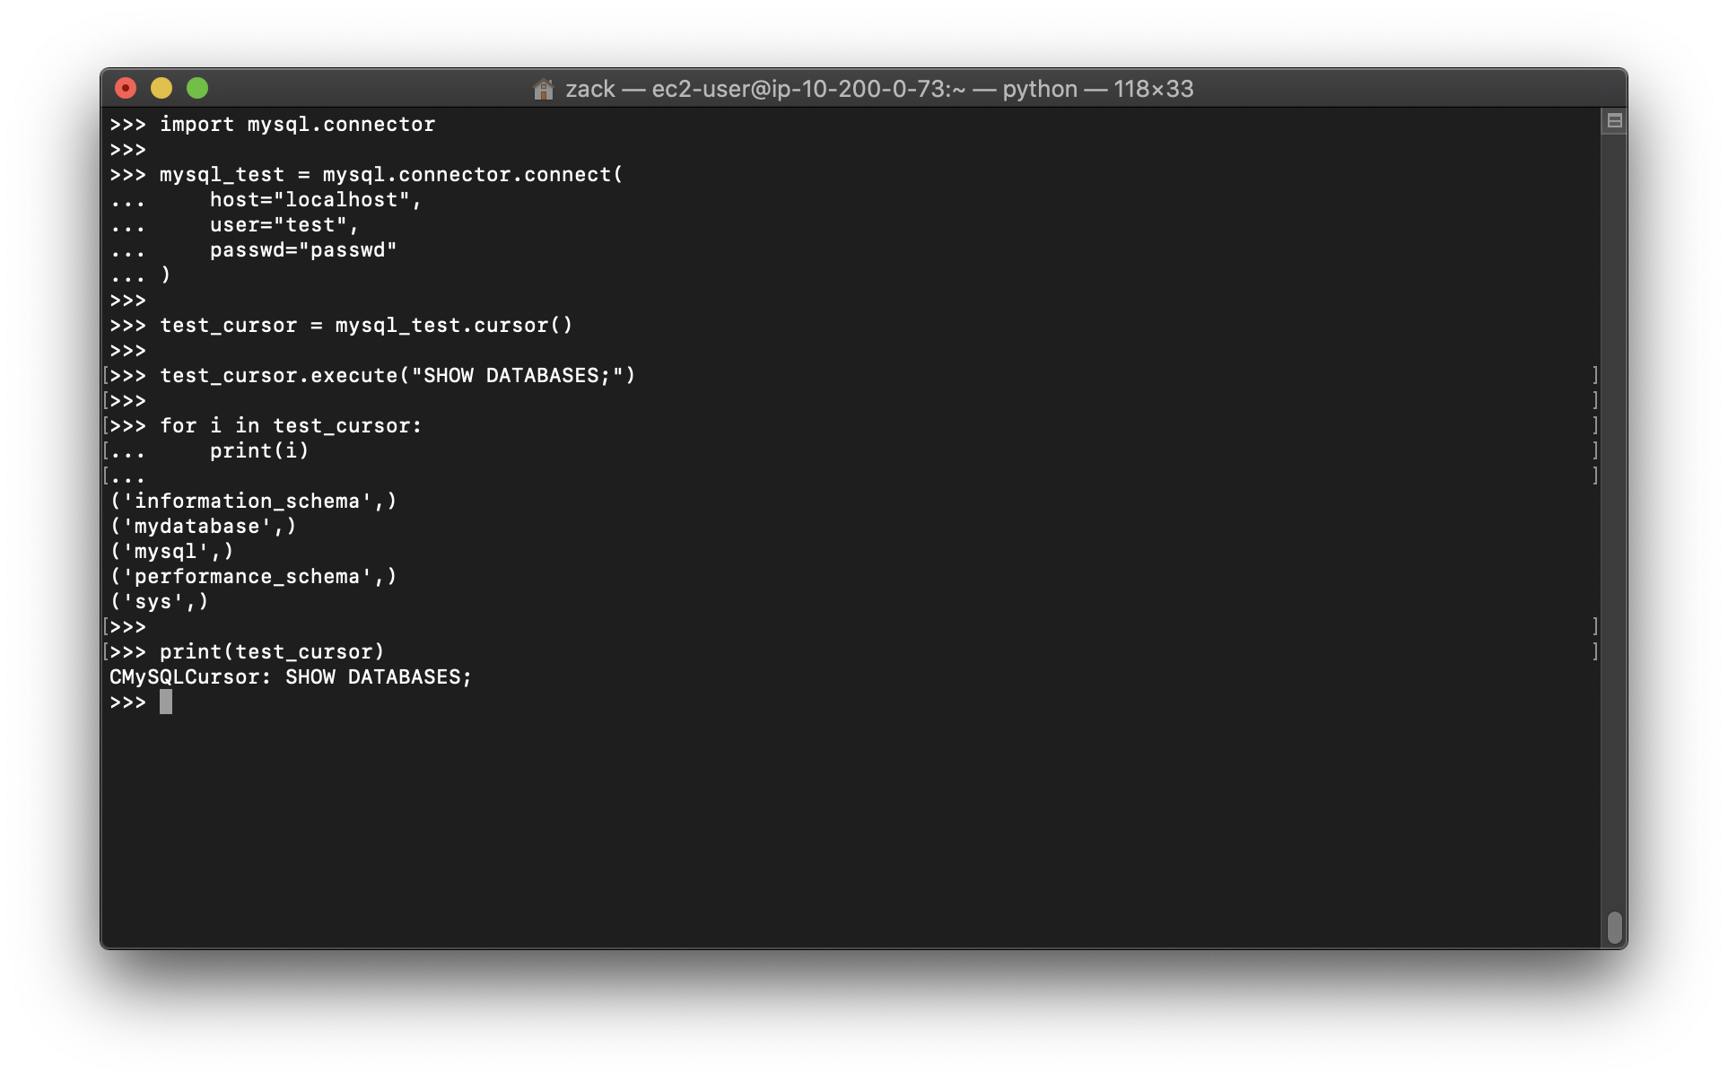Click the passwd="passwd" argument text
The width and height of the screenshot is (1728, 1082).
303,250
